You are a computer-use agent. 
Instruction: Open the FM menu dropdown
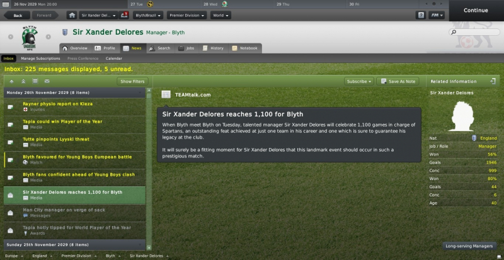(x=437, y=15)
